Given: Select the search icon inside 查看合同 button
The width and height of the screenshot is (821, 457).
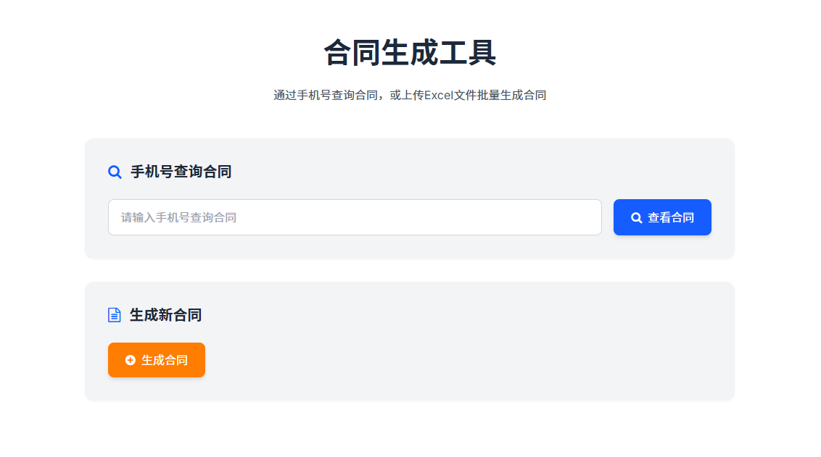Looking at the screenshot, I should click(636, 217).
